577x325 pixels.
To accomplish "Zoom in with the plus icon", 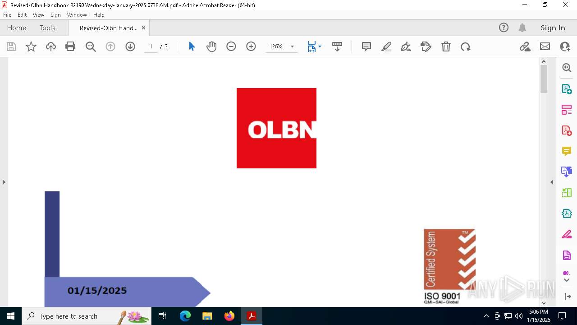I will tap(251, 46).
